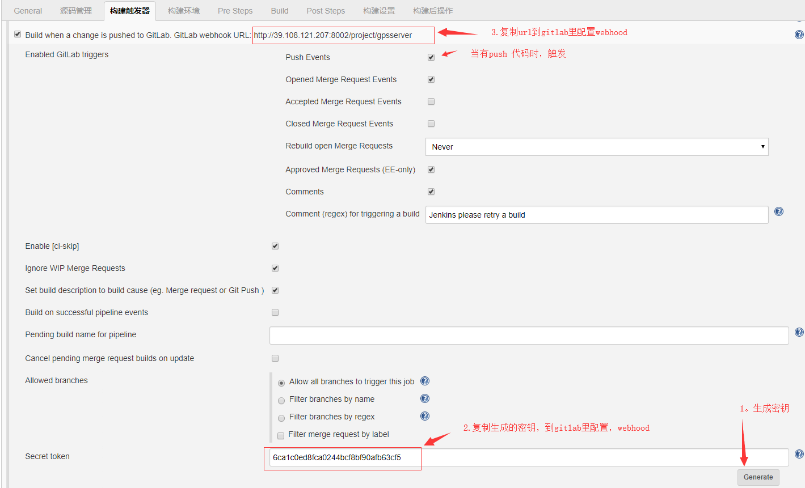This screenshot has height=488, width=805.
Task: Open help for comment regex field
Action: pyautogui.click(x=779, y=211)
